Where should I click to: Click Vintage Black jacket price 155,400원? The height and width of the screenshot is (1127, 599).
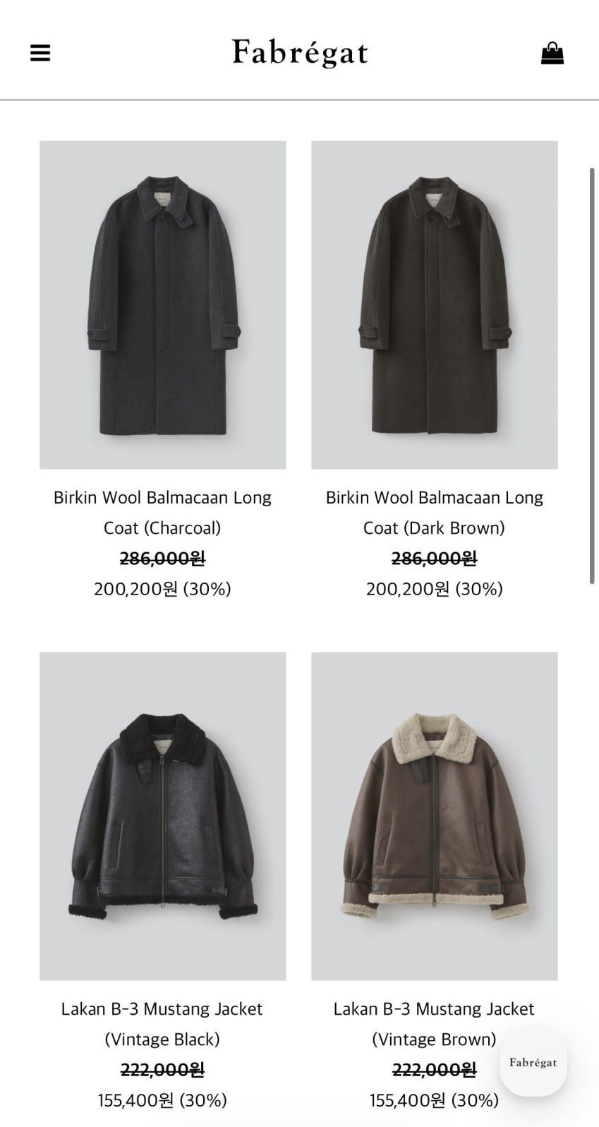(x=135, y=1100)
